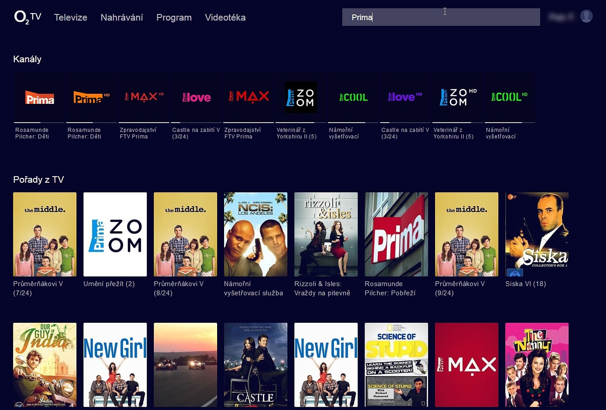606x410 pixels.
Task: Select the Prima ZOOM HD channel logo
Action: pyautogui.click(x=458, y=97)
